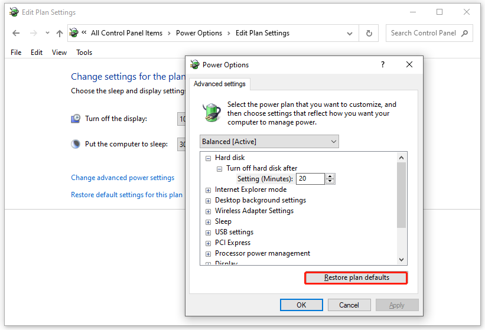485x330 pixels.
Task: Click the Back navigation arrow
Action: coord(16,34)
